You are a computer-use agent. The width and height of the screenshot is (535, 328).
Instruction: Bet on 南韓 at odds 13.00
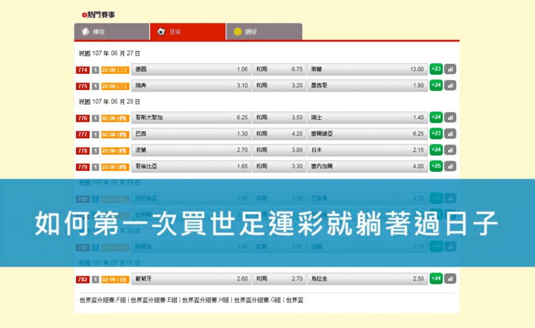pos(368,69)
